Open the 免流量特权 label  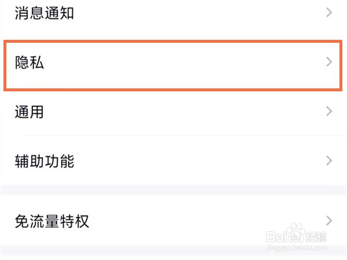point(51,221)
